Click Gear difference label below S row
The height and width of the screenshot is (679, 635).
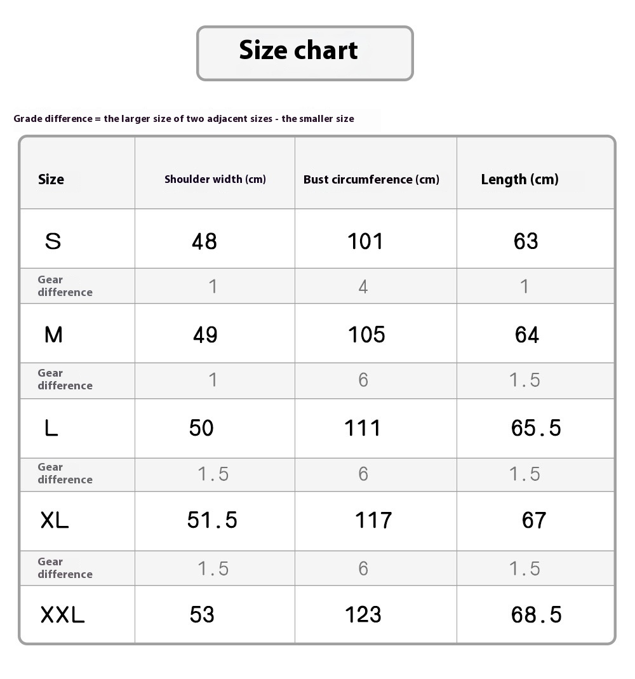[65, 286]
